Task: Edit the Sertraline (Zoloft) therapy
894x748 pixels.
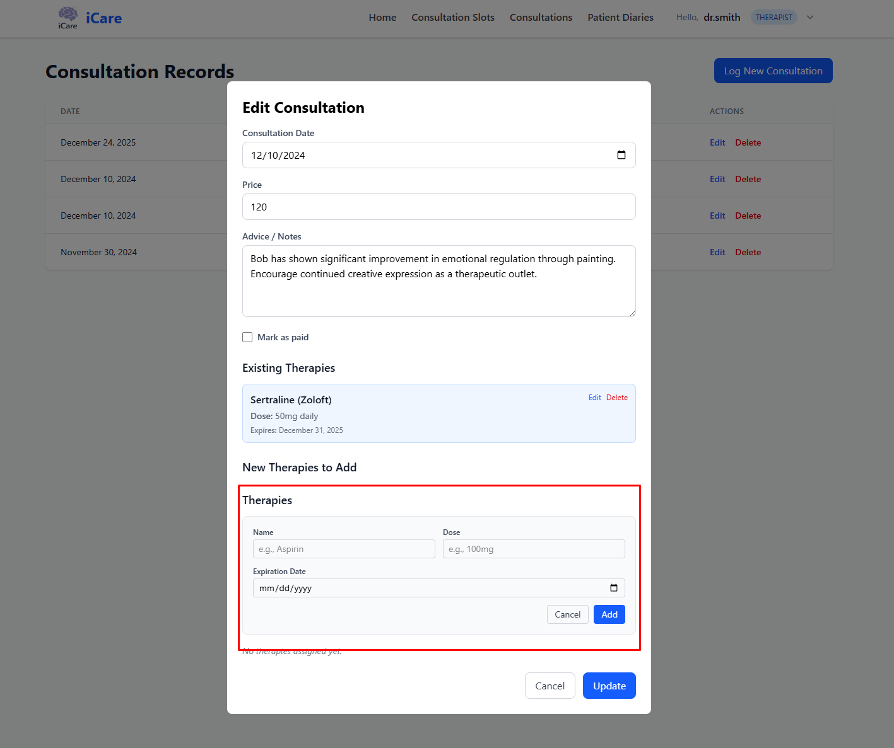Action: 594,398
